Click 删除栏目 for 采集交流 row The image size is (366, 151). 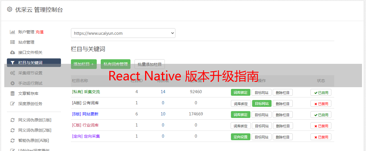283,92
